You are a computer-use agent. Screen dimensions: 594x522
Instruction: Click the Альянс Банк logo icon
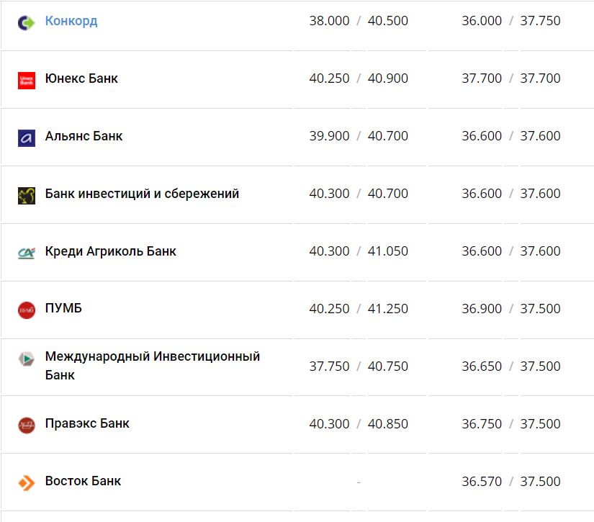tap(26, 135)
